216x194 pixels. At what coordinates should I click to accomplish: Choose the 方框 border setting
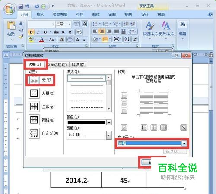click(41, 93)
